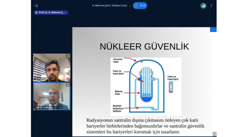Make Ali Etem GÜREL webcam fullscreen
The image size is (247, 137).
(x=68, y=56)
